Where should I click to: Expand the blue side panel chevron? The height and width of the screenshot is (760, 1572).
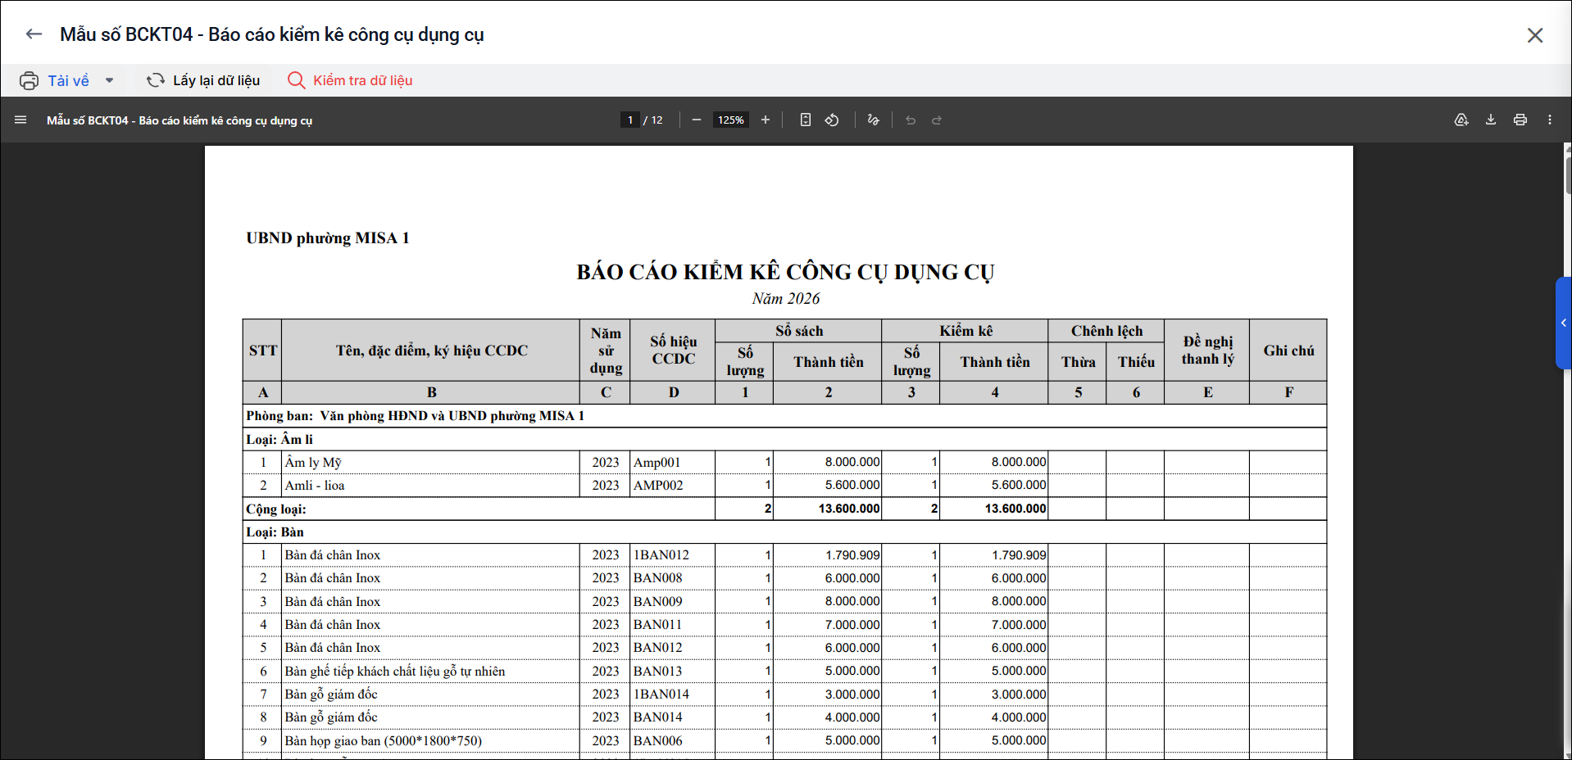[1564, 323]
